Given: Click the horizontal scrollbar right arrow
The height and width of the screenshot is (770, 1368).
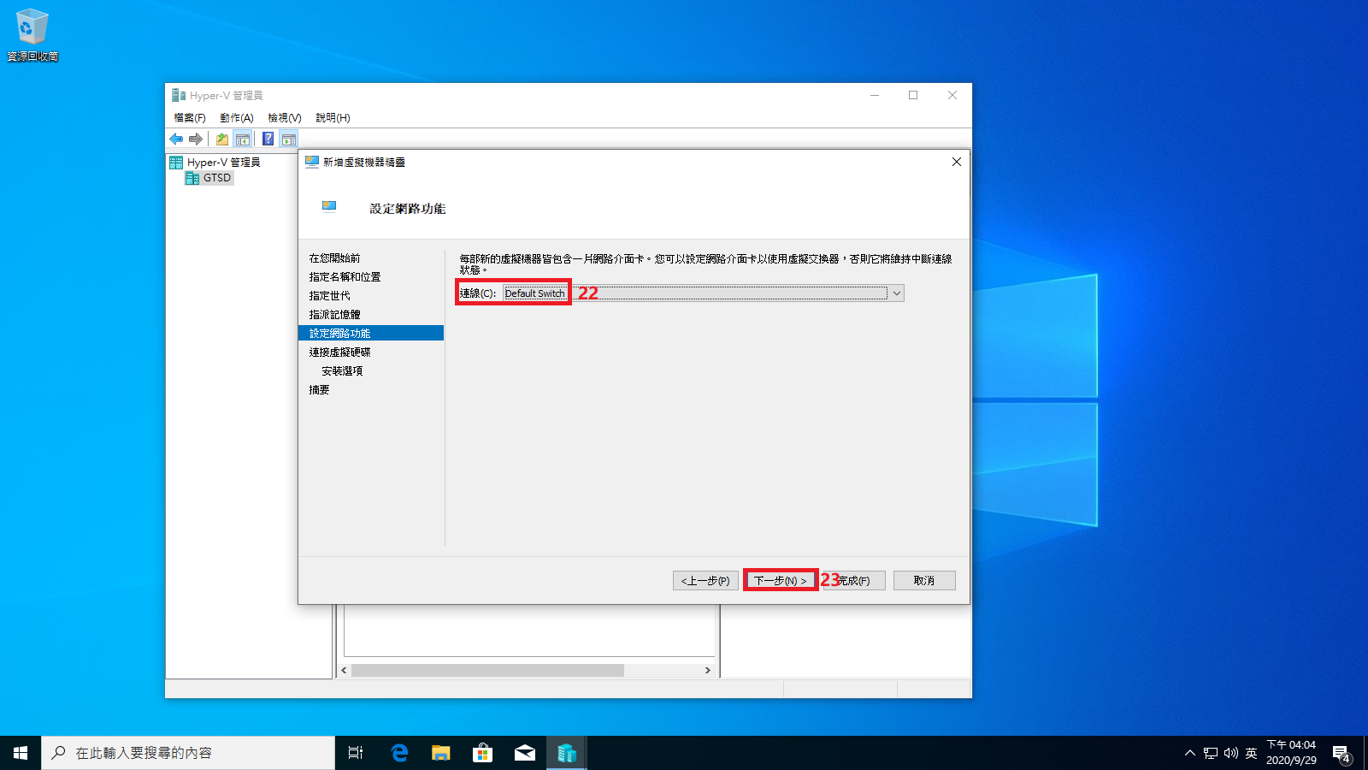Looking at the screenshot, I should click(x=707, y=670).
